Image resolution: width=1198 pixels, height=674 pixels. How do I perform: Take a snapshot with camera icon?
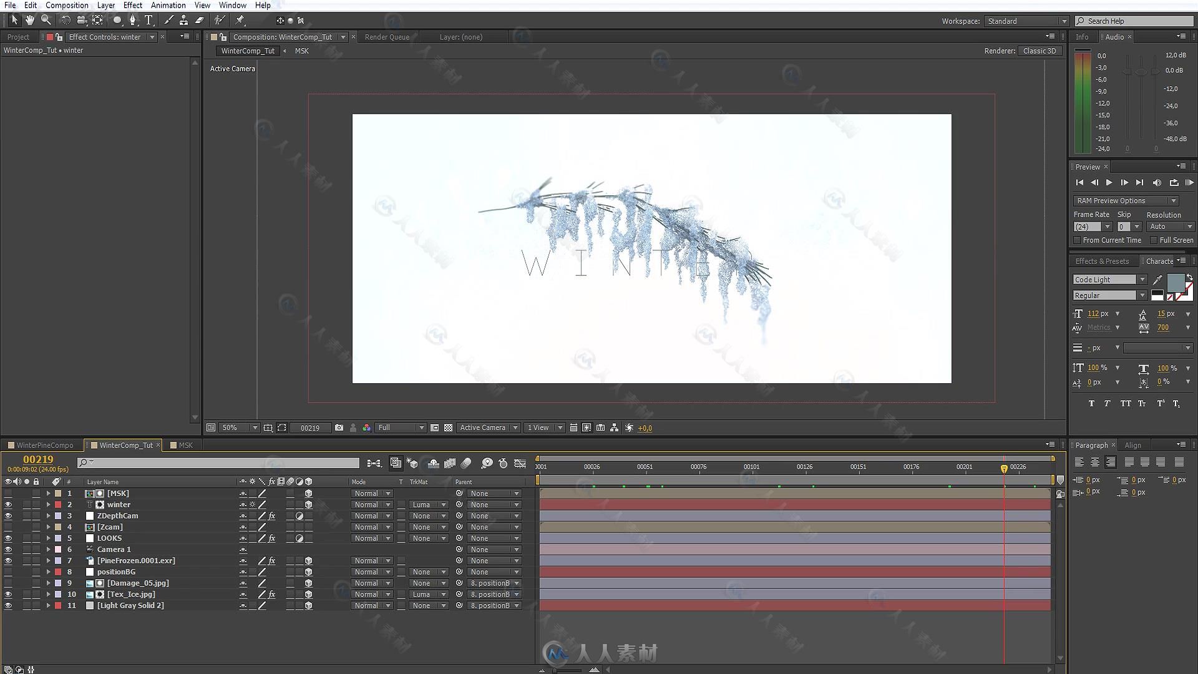coord(339,427)
